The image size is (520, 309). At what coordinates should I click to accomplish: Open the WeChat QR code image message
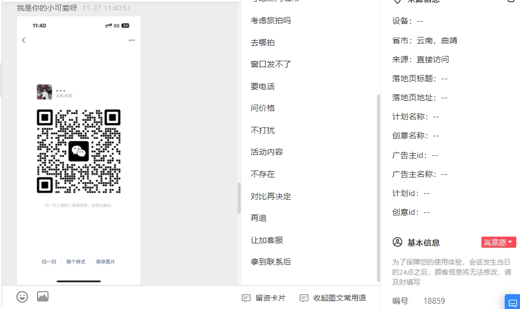click(x=79, y=151)
